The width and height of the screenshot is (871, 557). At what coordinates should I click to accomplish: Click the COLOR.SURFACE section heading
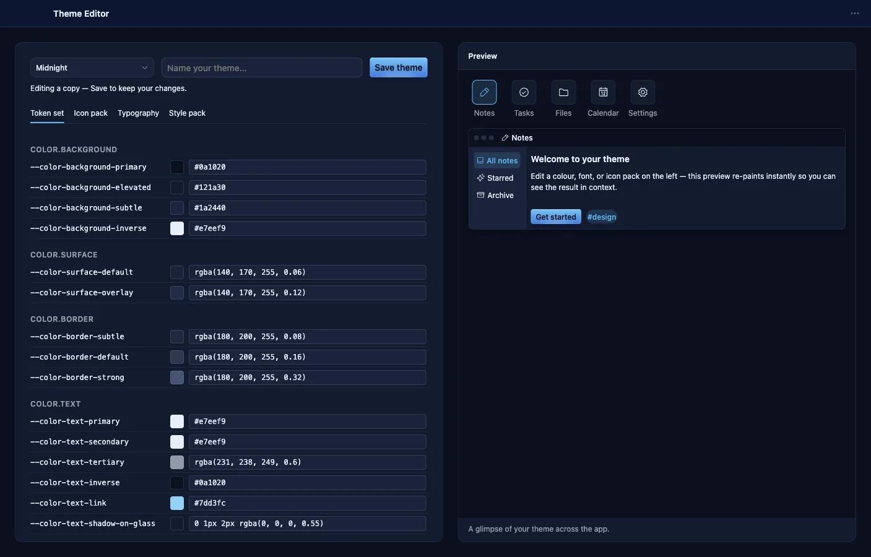pos(64,255)
